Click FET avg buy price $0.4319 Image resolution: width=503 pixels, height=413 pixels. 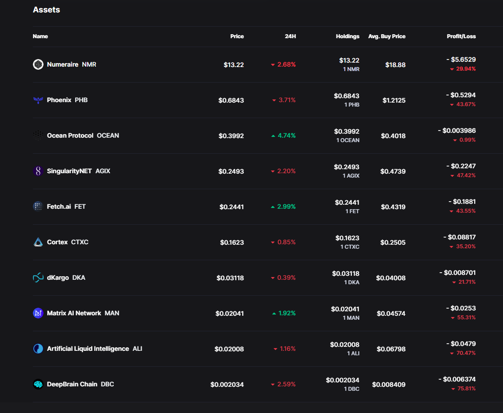[x=393, y=207]
